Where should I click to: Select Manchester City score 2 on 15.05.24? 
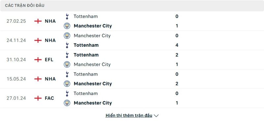pyautogui.click(x=177, y=84)
